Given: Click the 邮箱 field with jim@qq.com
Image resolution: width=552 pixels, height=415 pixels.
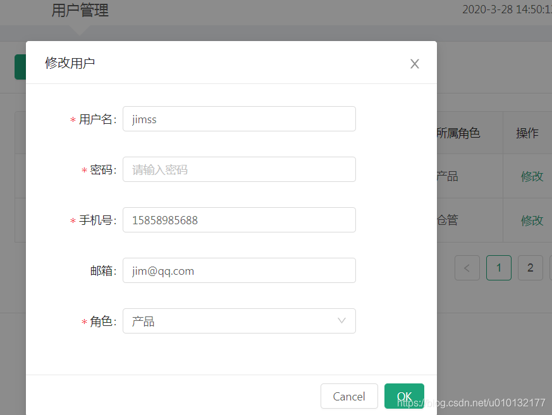Looking at the screenshot, I should point(239,270).
